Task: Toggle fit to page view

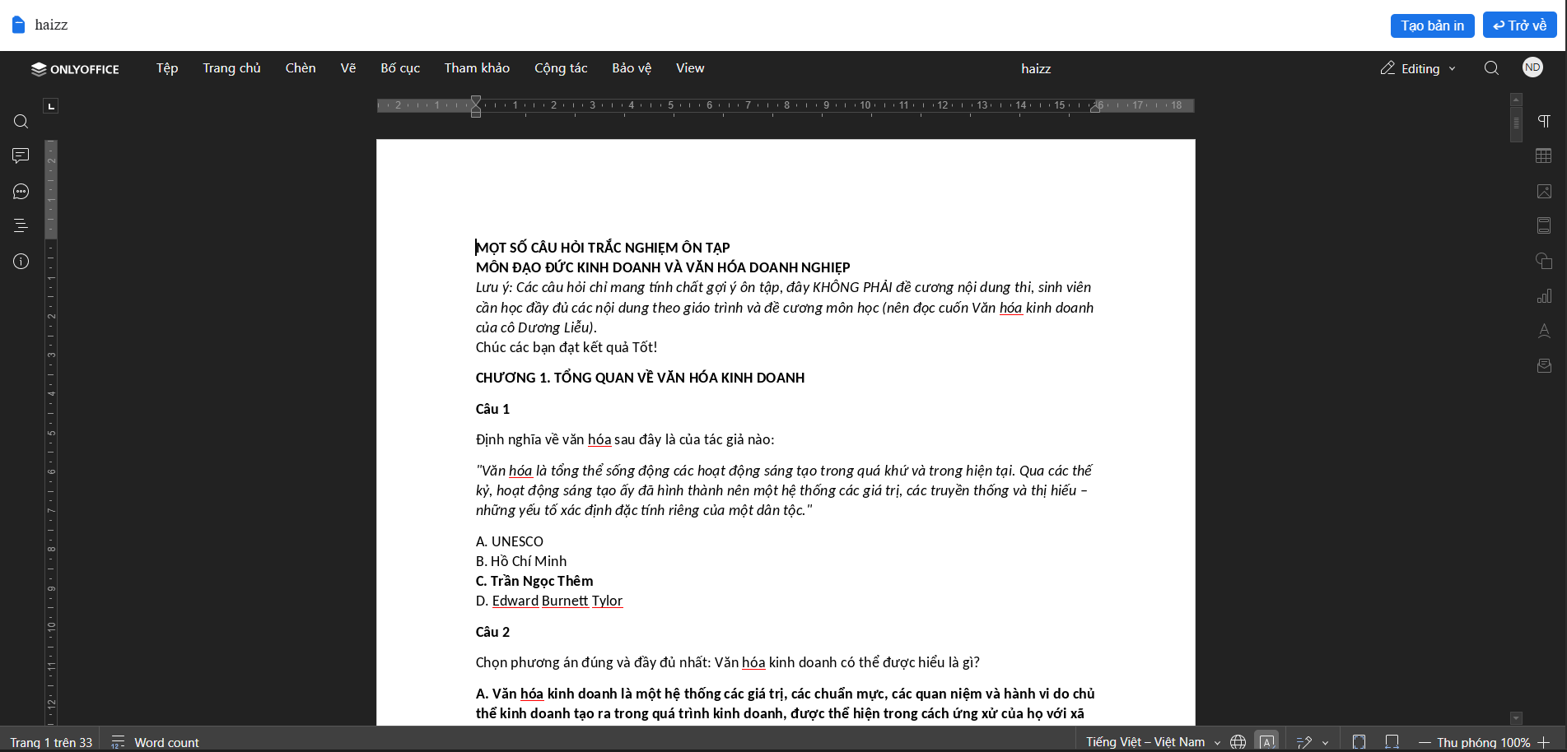Action: (1359, 742)
